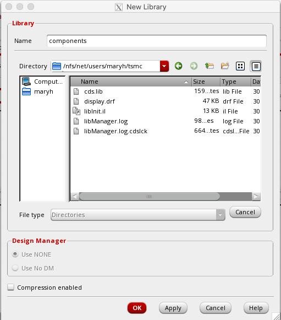
Task: Click the Apply button
Action: click(x=173, y=308)
